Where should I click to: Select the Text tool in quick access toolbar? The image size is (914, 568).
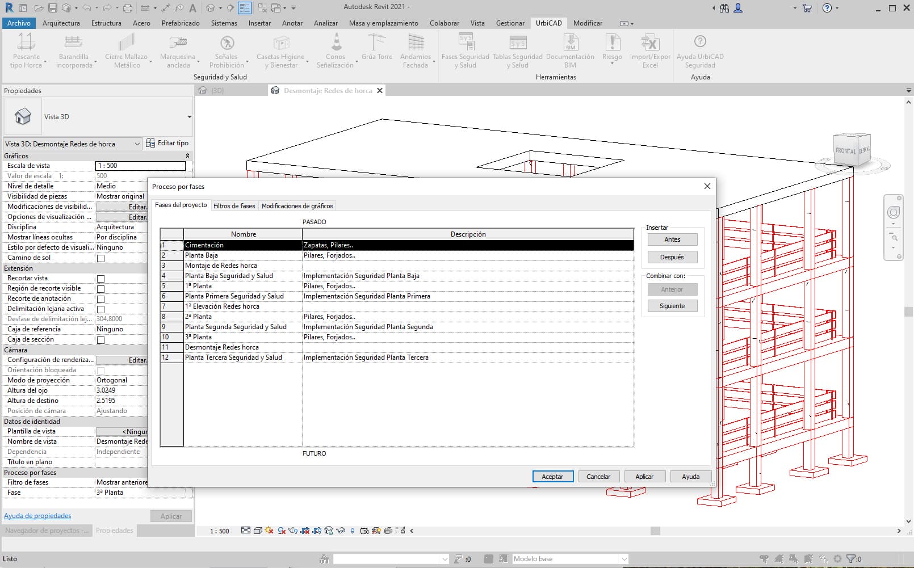pyautogui.click(x=192, y=8)
